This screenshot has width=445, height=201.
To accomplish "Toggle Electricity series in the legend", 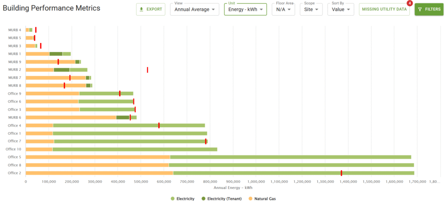I will [183, 199].
